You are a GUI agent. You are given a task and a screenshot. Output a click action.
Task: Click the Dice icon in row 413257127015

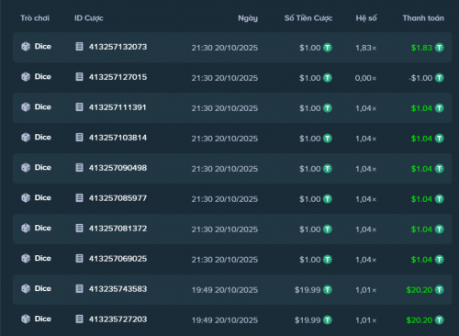[26, 77]
